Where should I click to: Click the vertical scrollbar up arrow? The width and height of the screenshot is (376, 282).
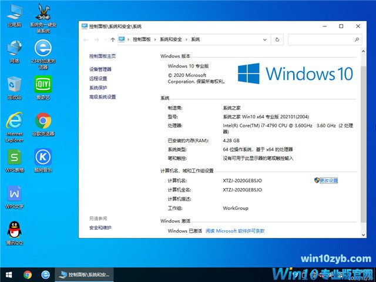pyautogui.click(x=363, y=51)
